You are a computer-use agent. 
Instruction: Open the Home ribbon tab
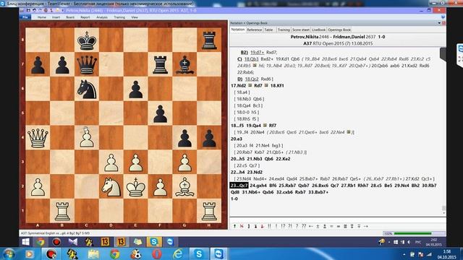[42, 17]
